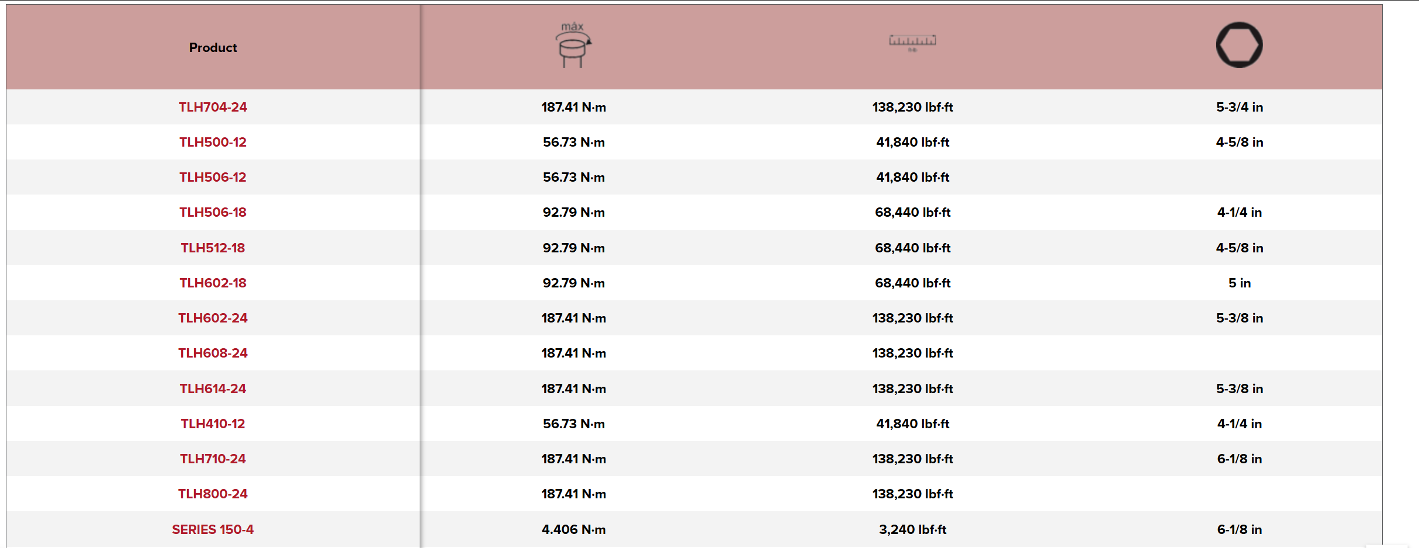Open the TLH512-18 product link
This screenshot has width=1419, height=548.
[x=213, y=248]
